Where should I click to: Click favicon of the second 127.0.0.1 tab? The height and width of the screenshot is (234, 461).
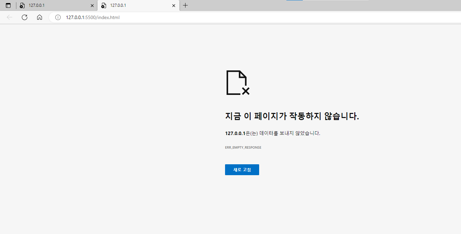tap(104, 5)
